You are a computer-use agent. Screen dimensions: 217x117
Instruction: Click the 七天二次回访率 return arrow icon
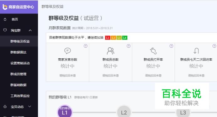(x=196, y=51)
